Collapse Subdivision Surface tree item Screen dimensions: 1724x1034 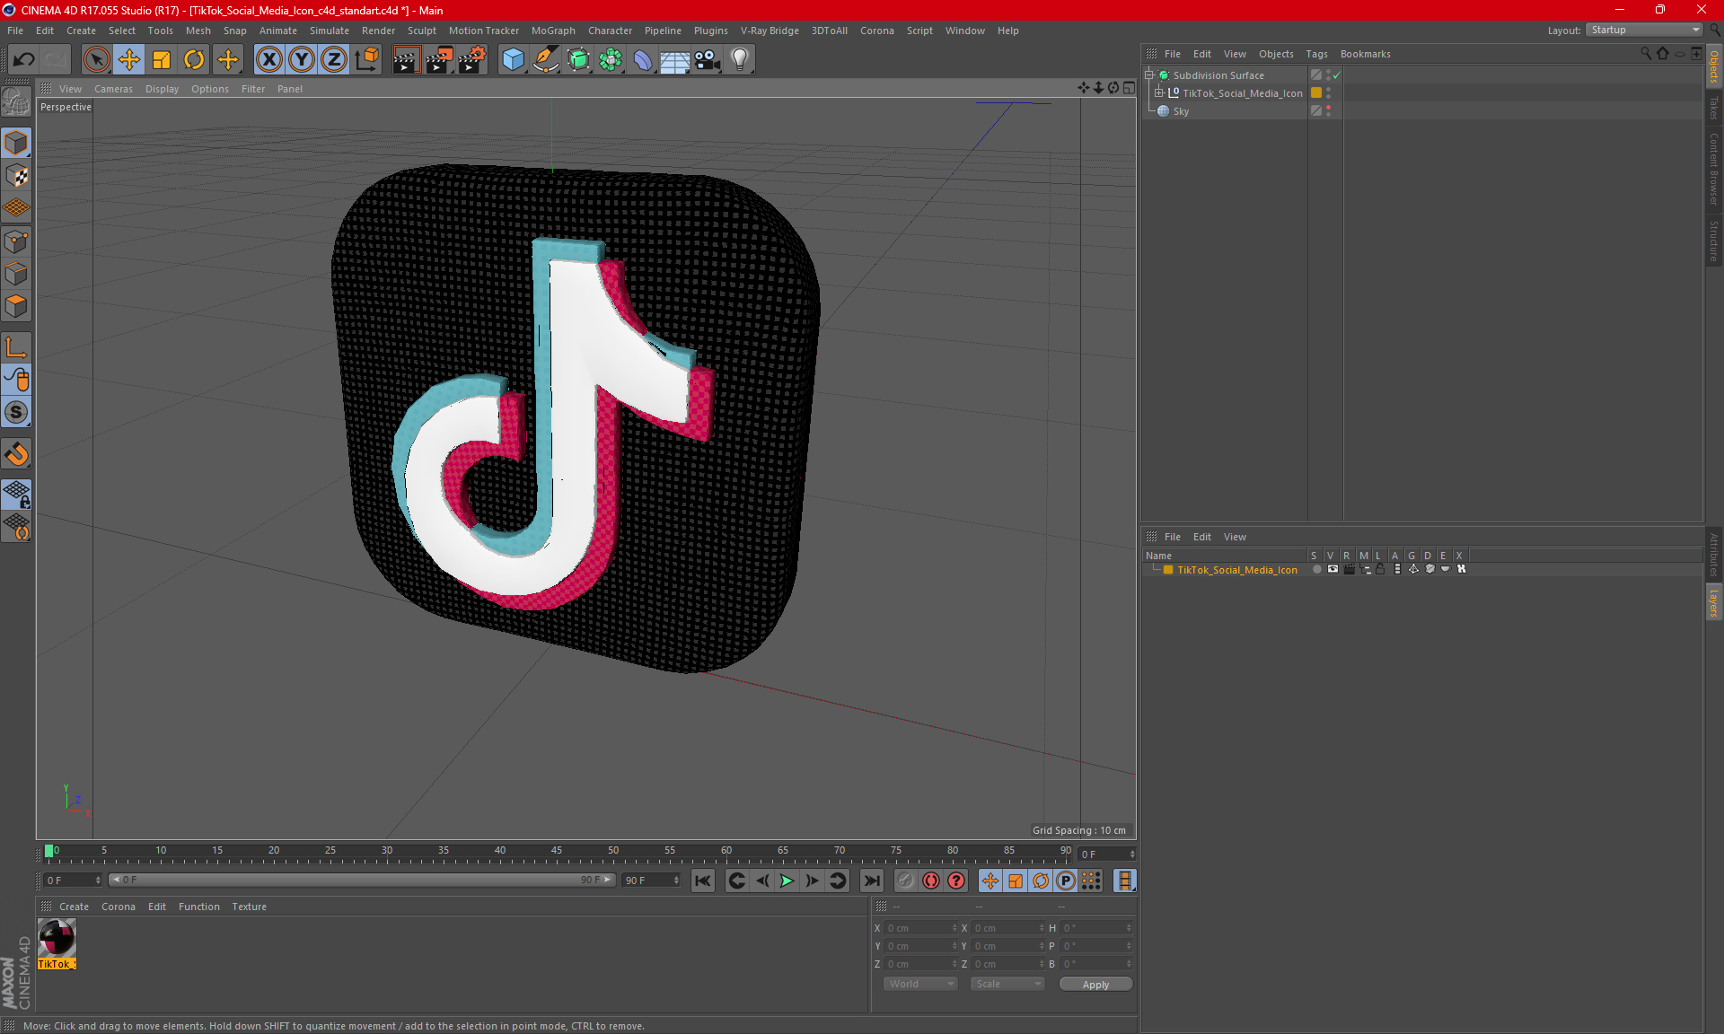1149,75
